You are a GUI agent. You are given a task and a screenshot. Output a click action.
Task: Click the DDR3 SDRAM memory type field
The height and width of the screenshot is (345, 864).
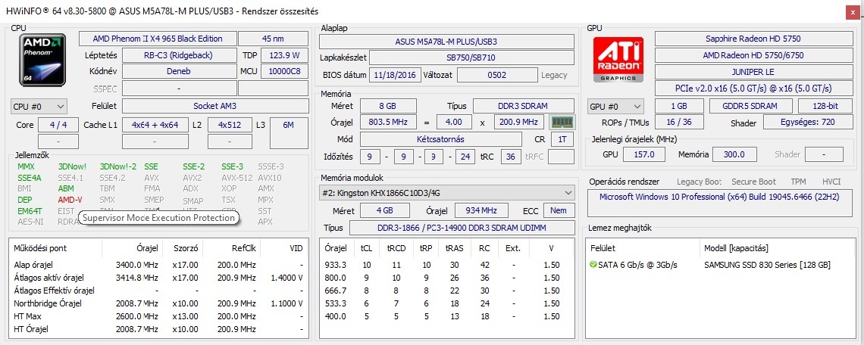524,106
